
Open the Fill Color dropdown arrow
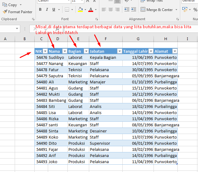[86, 10]
